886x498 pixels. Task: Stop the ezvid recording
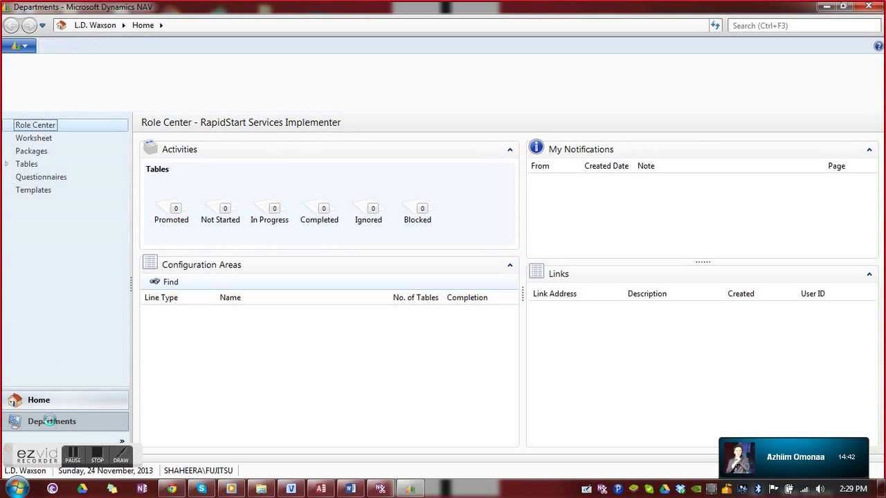click(x=97, y=455)
